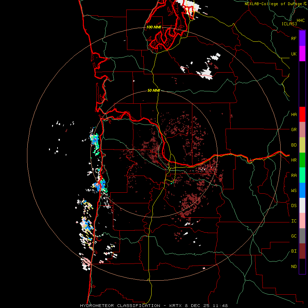Click the GR legend color swatch
Screen dimensions: 308x308
[x=302, y=130]
